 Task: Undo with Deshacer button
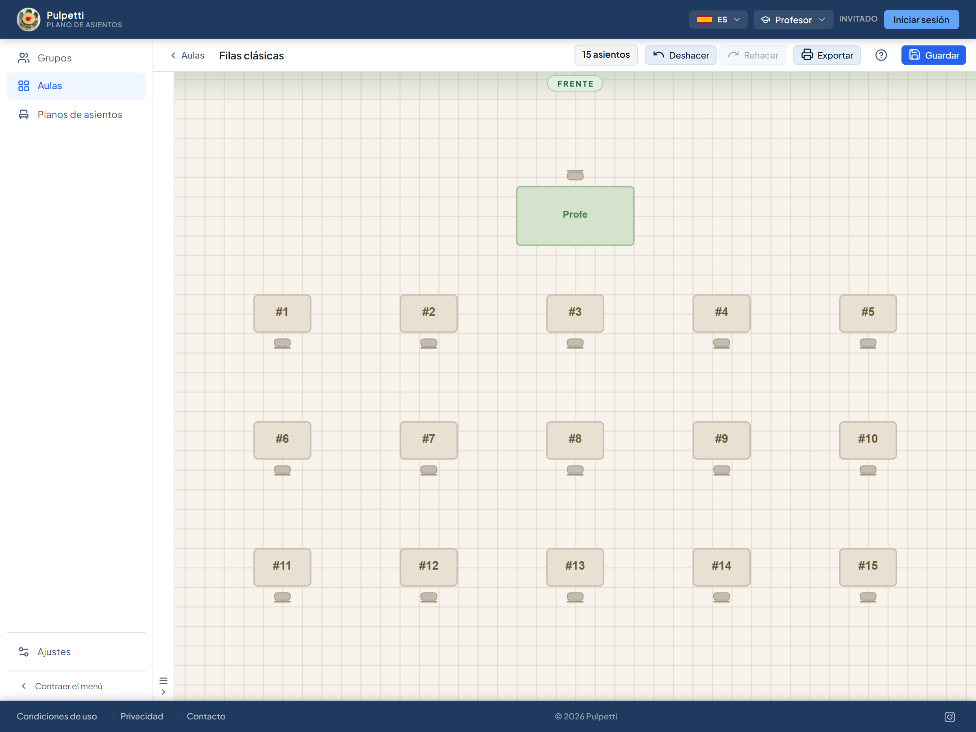pyautogui.click(x=680, y=55)
